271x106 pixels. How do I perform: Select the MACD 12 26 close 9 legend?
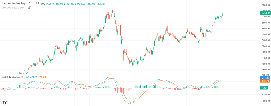(x=12, y=77)
